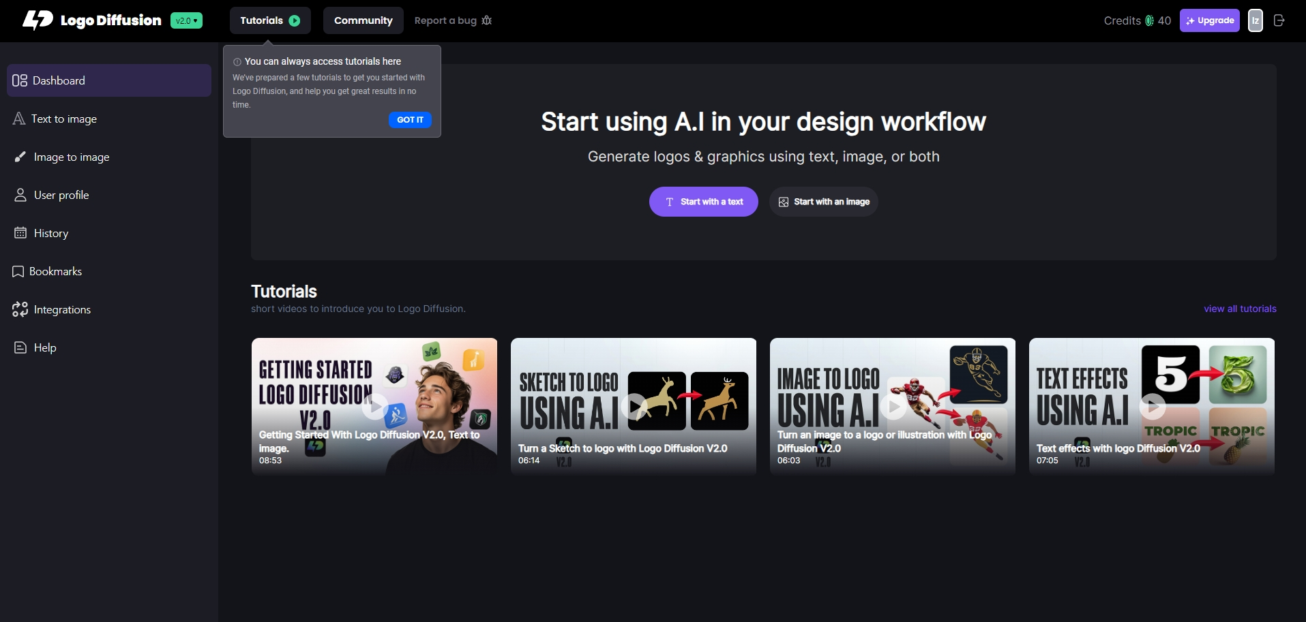Click the 08:53 duration label
This screenshot has width=1306, height=622.
pos(270,461)
